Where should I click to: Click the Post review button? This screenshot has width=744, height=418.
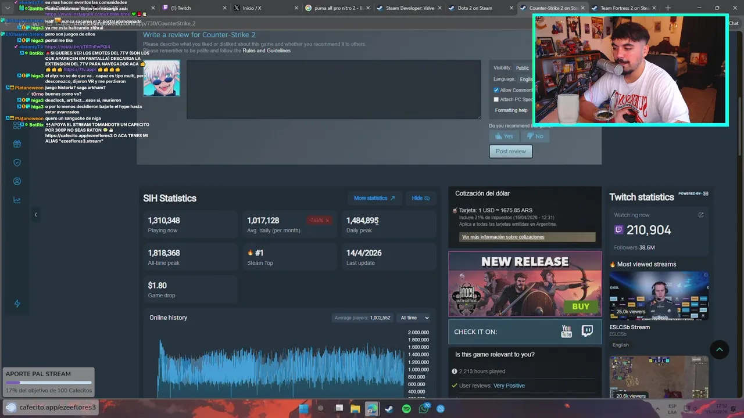pos(510,152)
